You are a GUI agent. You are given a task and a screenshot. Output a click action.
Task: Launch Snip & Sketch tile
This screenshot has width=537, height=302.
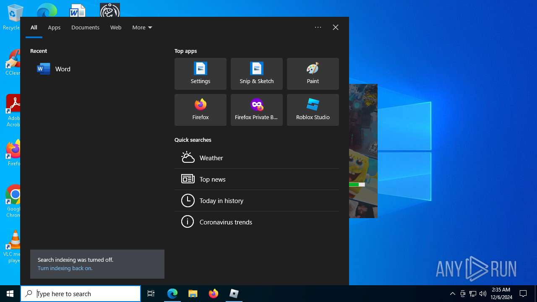click(257, 74)
